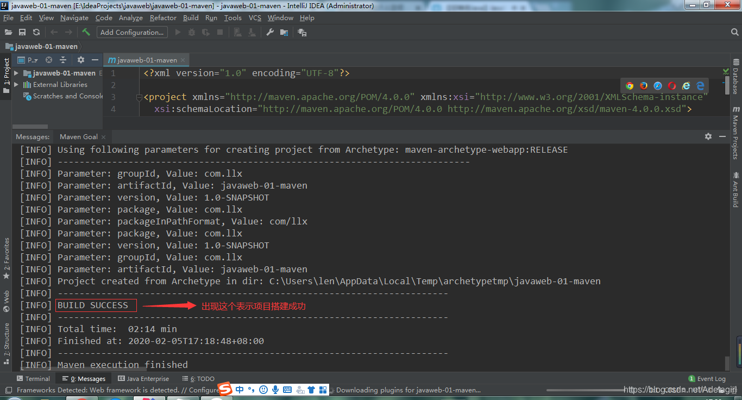
Task: Open pom in Opera browser icon
Action: [x=672, y=85]
